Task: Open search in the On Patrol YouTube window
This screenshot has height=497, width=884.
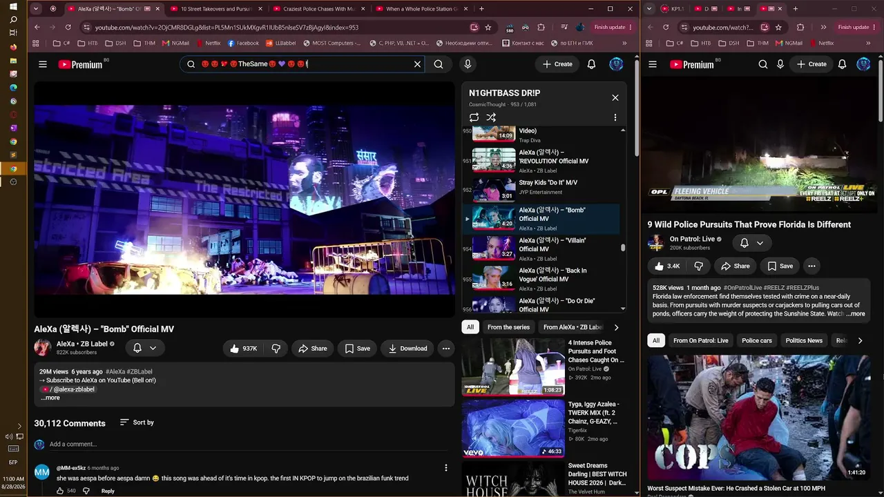Action: (x=762, y=64)
